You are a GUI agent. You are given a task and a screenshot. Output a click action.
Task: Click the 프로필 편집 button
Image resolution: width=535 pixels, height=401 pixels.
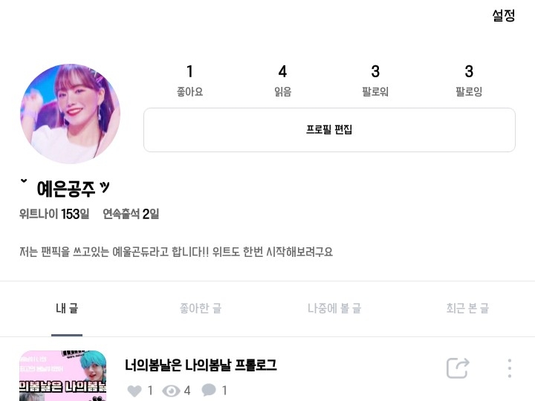(329, 130)
